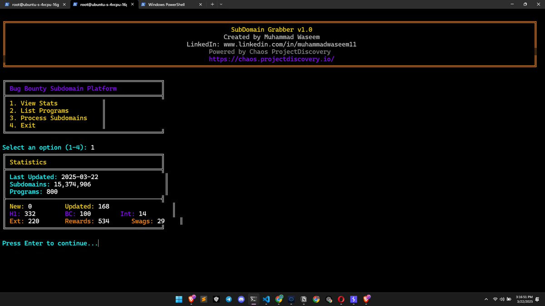Click the battery tray icon
545x306 pixels.
(509, 299)
